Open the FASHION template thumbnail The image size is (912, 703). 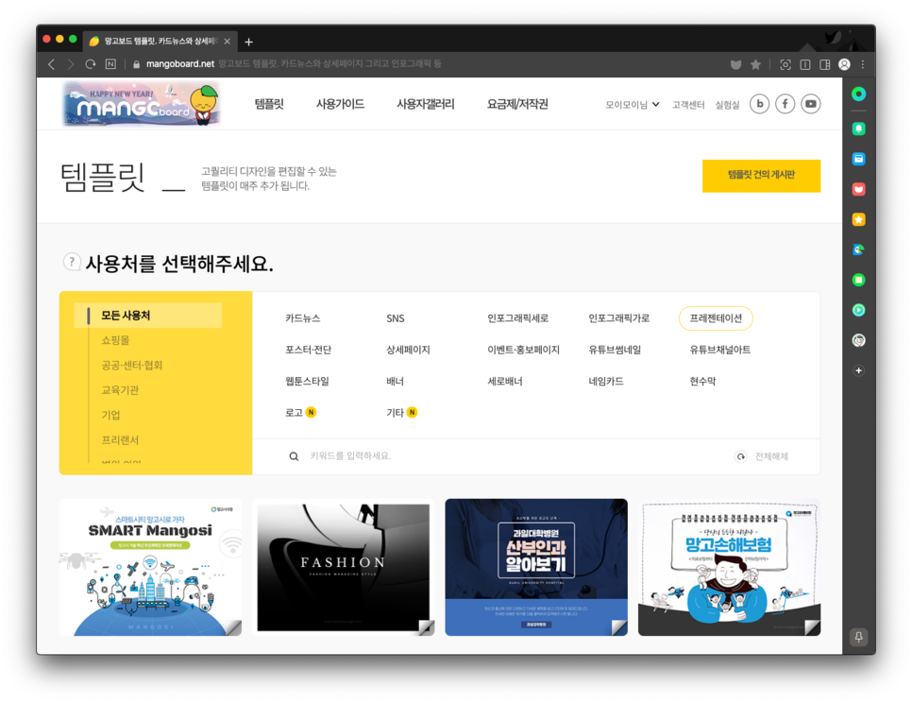click(344, 567)
